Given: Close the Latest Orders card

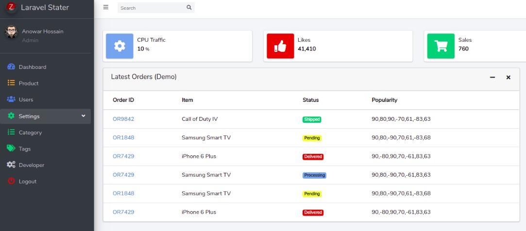Looking at the screenshot, I should tap(508, 77).
